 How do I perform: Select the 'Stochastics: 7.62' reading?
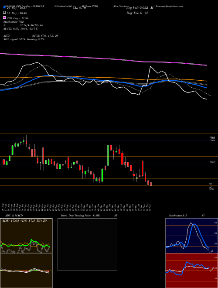(14, 22)
